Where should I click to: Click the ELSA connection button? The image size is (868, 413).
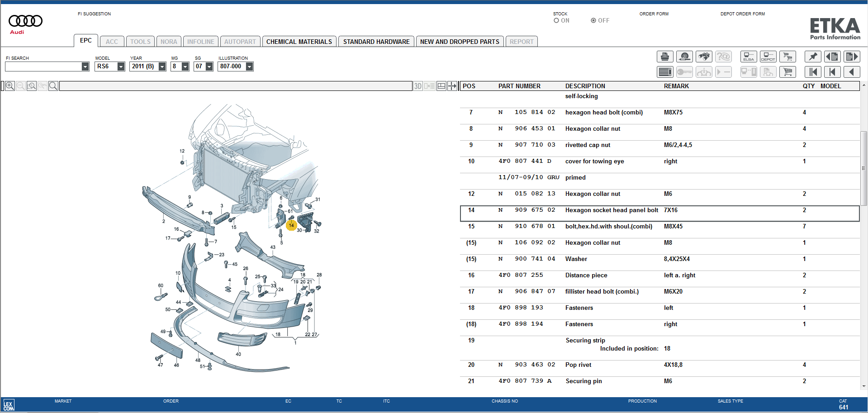coord(749,57)
